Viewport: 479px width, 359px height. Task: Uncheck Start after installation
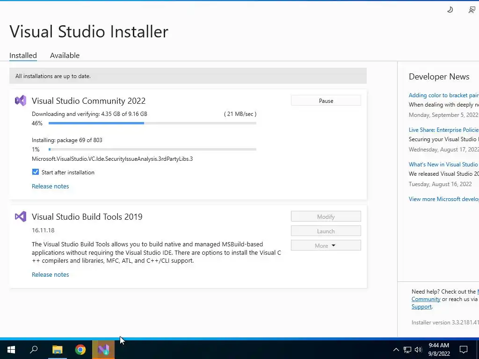36,172
